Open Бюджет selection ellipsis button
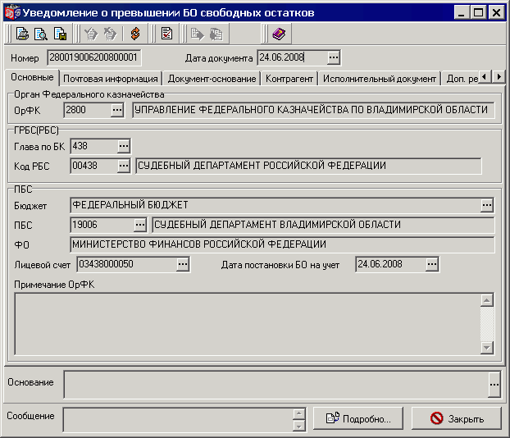 coord(487,205)
